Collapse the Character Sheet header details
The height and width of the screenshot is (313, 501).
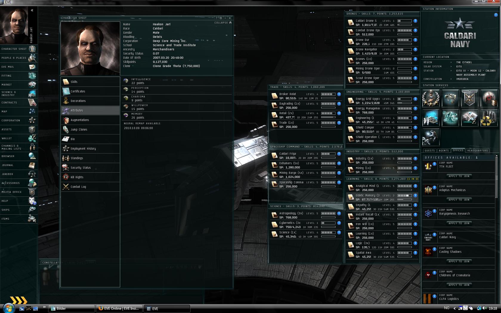click(223, 23)
